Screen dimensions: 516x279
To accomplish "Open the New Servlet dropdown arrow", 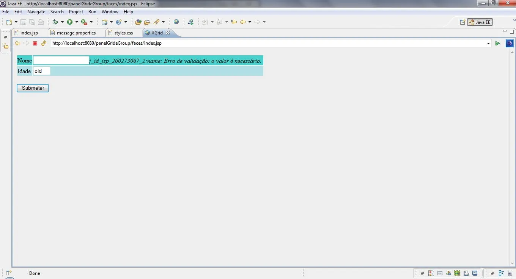I will coord(126,22).
